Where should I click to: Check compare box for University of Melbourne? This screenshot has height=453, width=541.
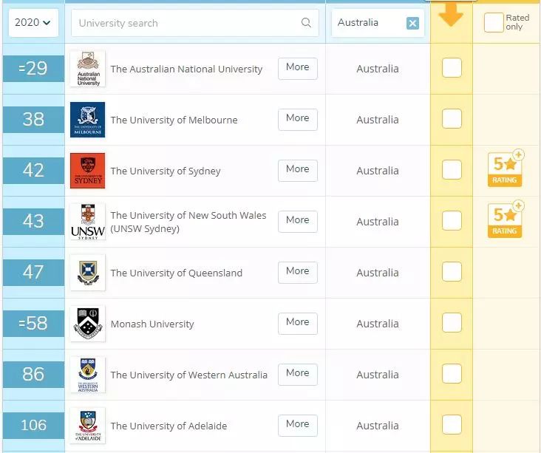pos(452,119)
